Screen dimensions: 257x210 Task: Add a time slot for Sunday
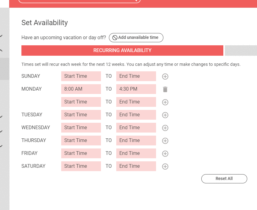pos(165,77)
